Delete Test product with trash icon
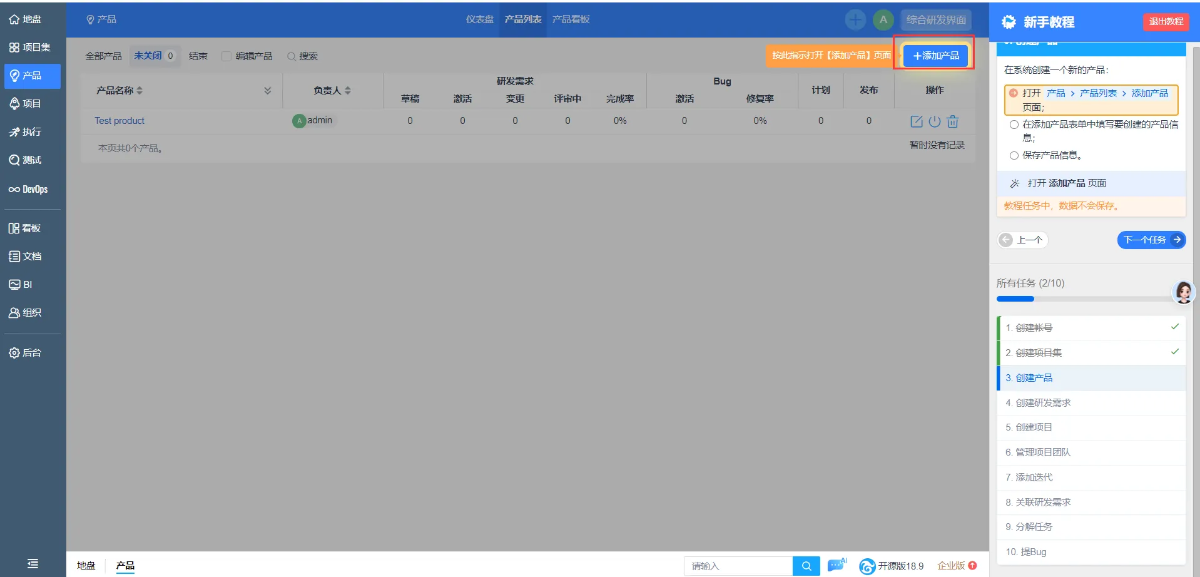The height and width of the screenshot is (577, 1200). pos(953,121)
